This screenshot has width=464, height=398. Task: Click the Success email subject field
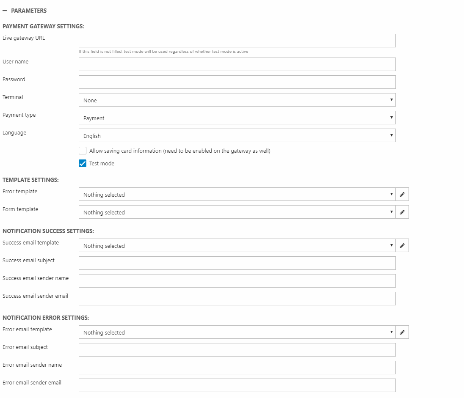coord(237,263)
